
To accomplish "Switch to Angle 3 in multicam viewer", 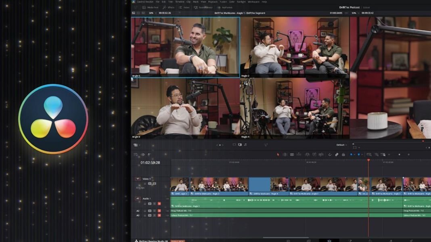I will (x=185, y=108).
